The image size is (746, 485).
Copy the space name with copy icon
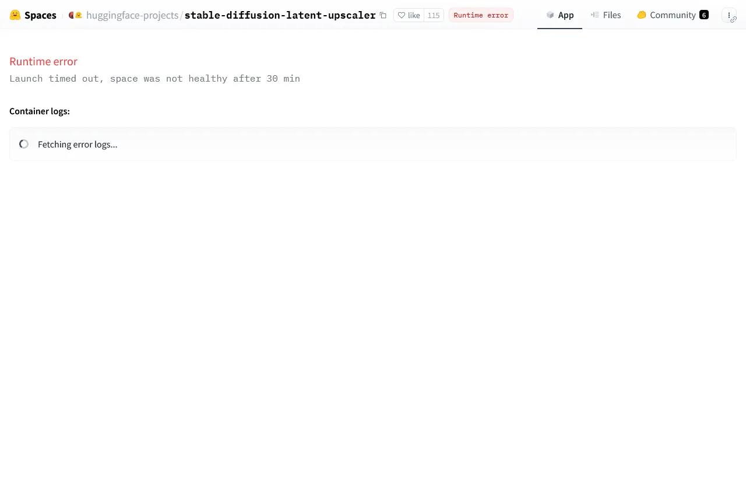click(x=383, y=15)
